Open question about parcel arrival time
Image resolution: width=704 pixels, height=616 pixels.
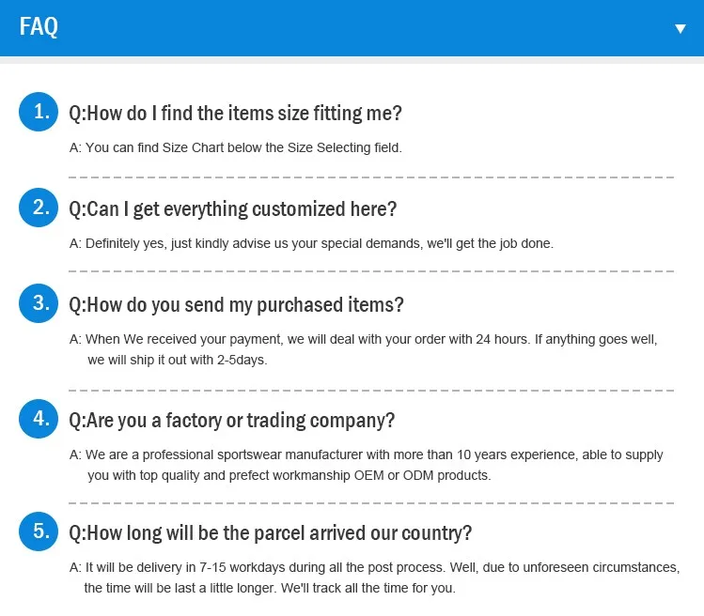pyautogui.click(x=271, y=533)
